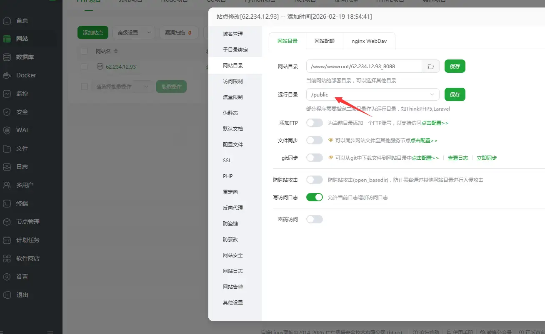Screen dimensions: 545x334
Task: Open the 文件 file manager
Action: [24, 148]
